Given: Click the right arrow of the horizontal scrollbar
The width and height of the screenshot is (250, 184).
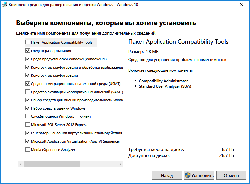Looking at the screenshot, I should tap(120, 164).
